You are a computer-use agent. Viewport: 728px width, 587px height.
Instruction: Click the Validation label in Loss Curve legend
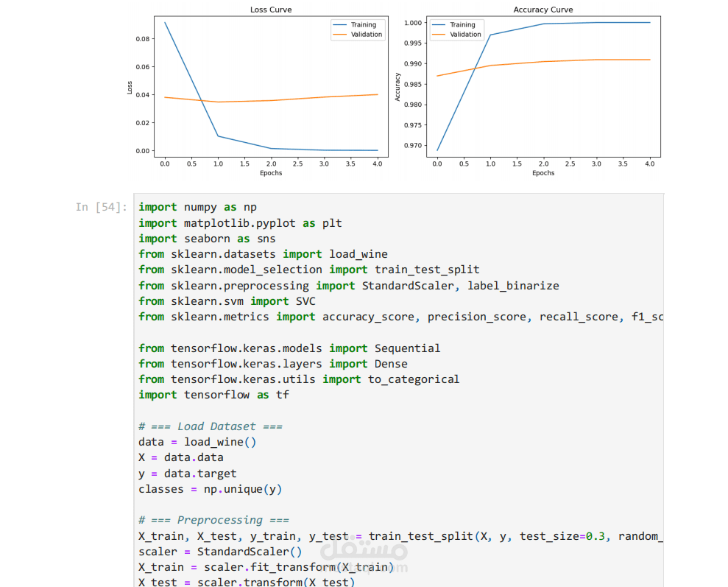pyautogui.click(x=367, y=34)
